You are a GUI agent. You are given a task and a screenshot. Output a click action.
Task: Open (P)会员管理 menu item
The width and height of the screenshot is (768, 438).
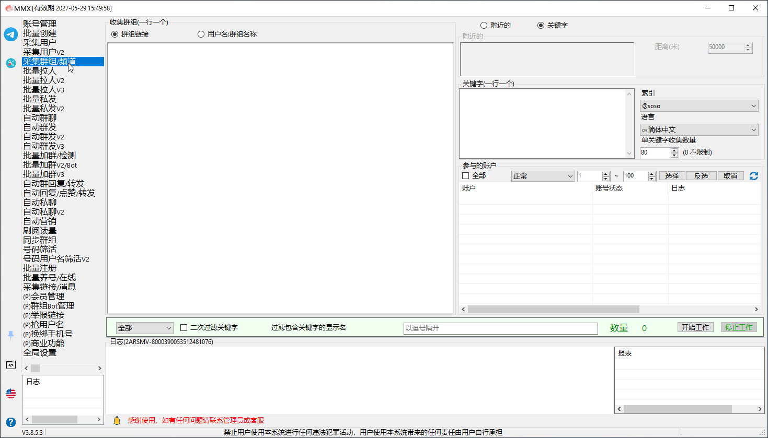tap(44, 297)
